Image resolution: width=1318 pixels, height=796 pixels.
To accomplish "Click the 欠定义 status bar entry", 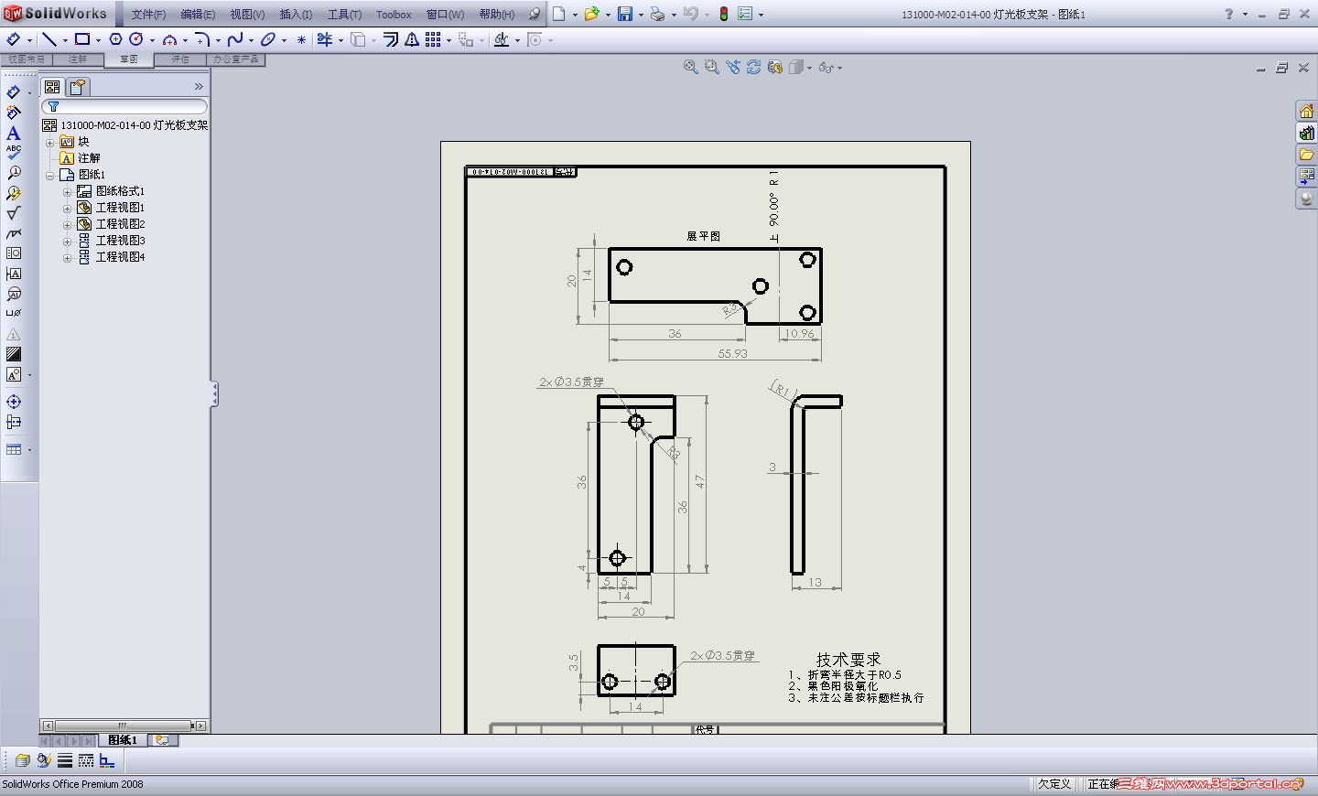I will [x=1054, y=784].
